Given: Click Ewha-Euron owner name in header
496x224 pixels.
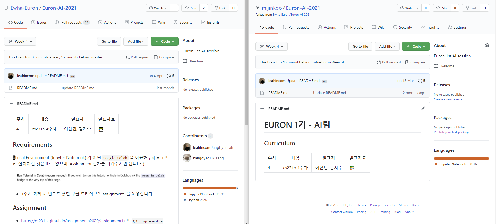Looking at the screenshot, I should (x=24, y=8).
